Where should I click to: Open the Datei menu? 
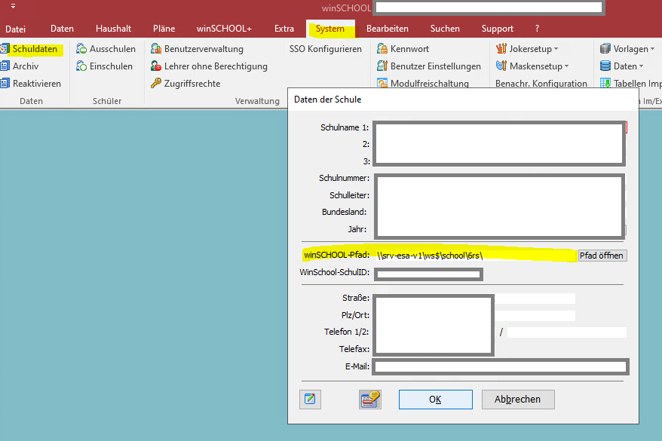tap(16, 29)
